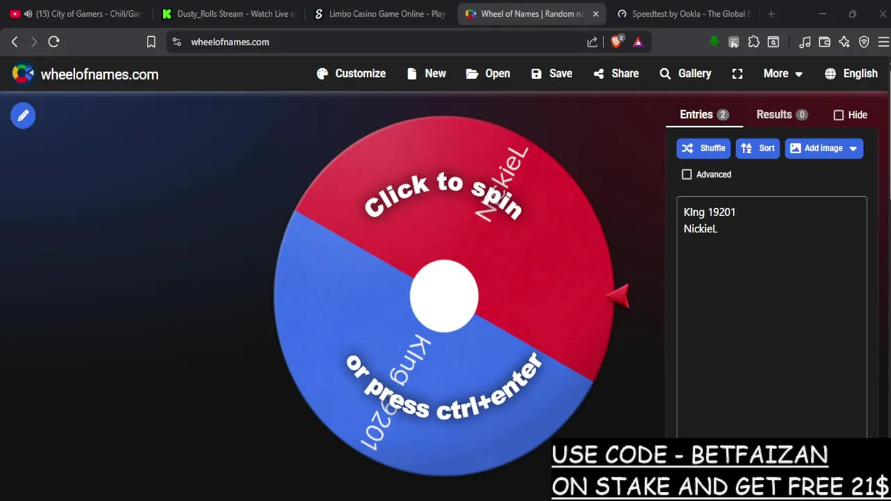Enter fullscreen mode icon
Image resolution: width=891 pixels, height=501 pixels.
(x=737, y=74)
